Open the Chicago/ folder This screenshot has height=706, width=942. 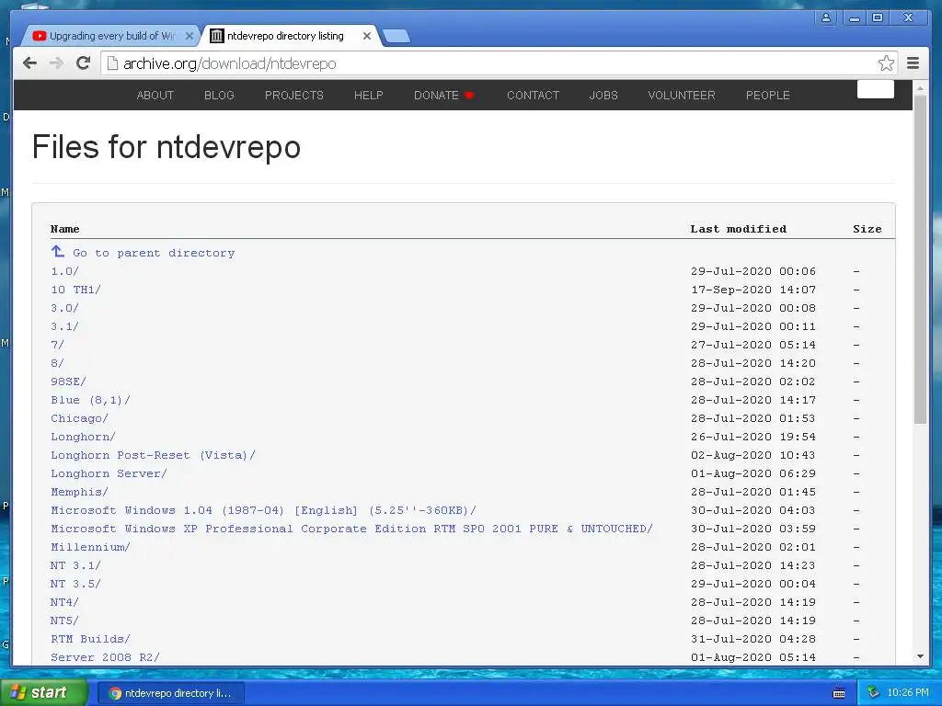79,418
